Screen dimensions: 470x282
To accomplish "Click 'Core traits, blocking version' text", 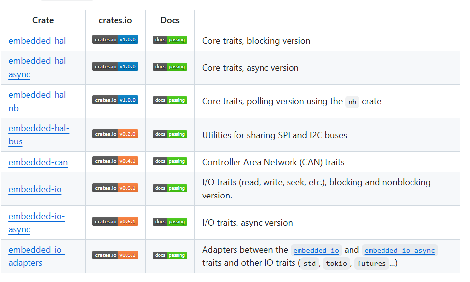I will click(x=256, y=41).
